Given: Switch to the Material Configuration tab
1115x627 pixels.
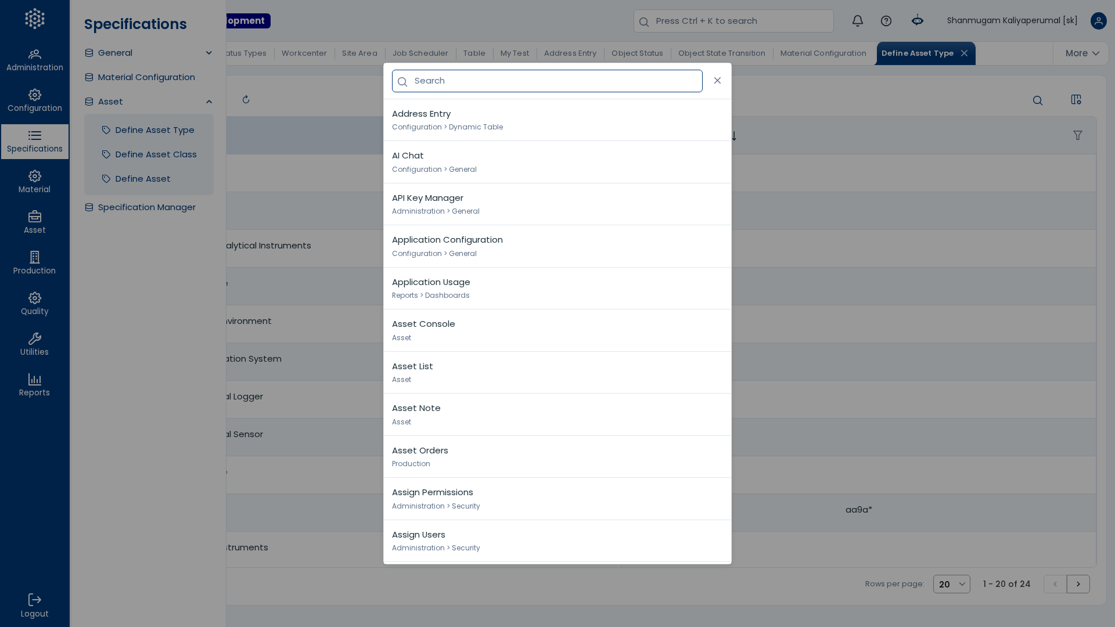Looking at the screenshot, I should (x=823, y=53).
